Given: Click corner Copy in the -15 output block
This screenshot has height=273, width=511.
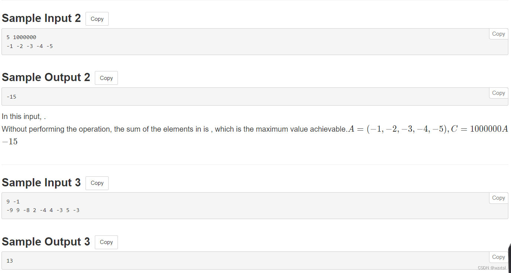Looking at the screenshot, I should [498, 93].
